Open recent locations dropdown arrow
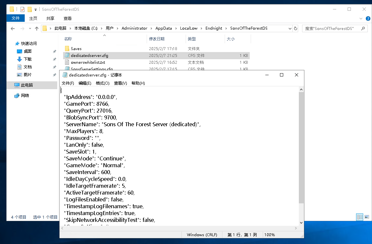The height and width of the screenshot is (244, 372). coord(30,29)
